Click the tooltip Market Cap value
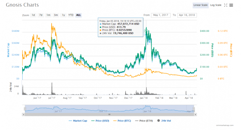The image size is (241, 130). tap(128, 24)
